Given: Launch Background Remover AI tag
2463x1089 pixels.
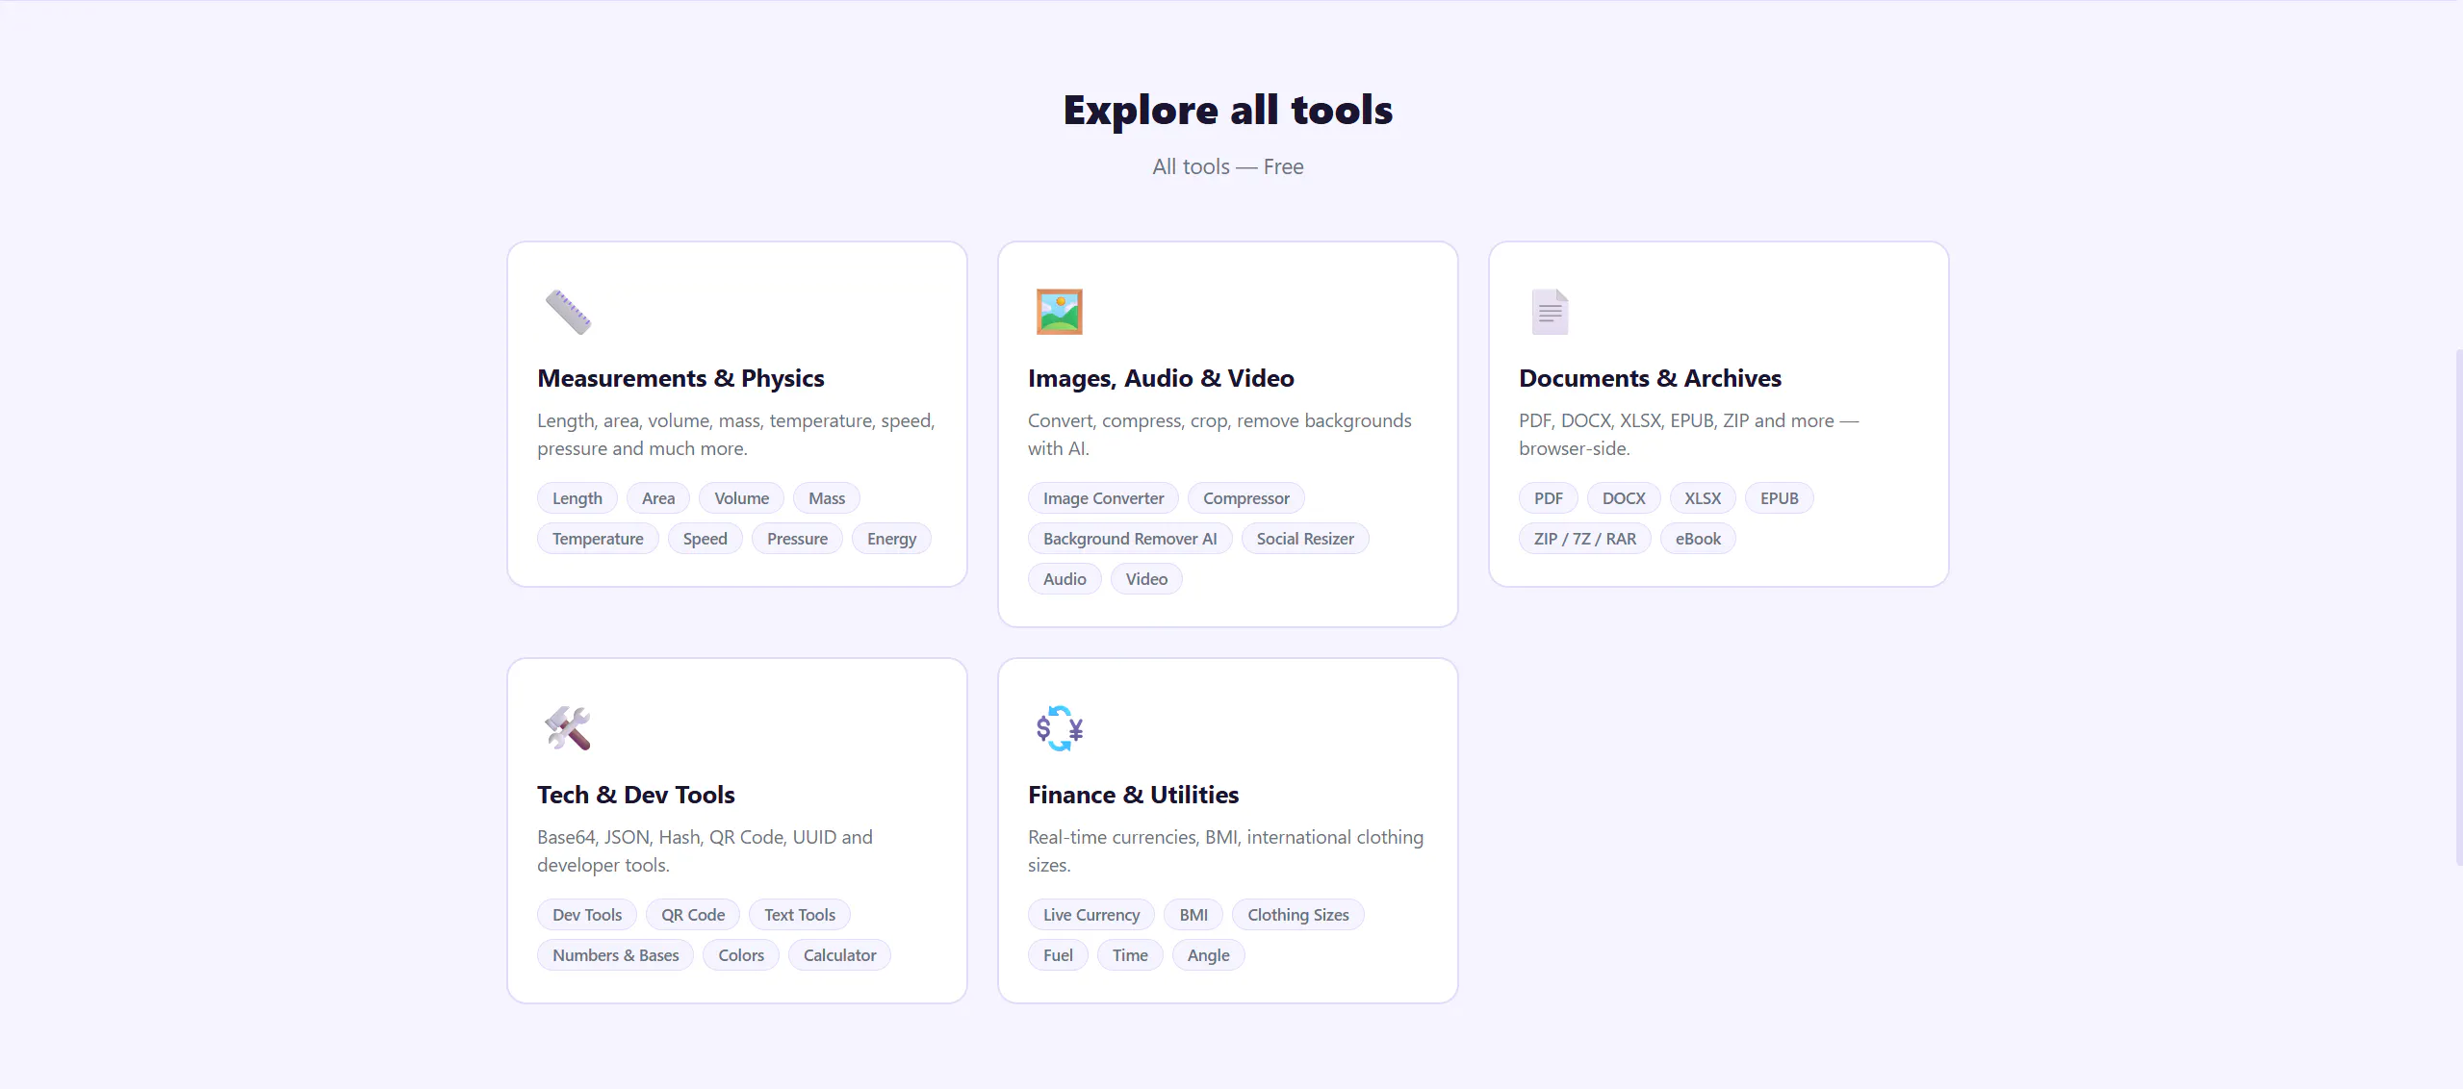Looking at the screenshot, I should click(x=1130, y=539).
